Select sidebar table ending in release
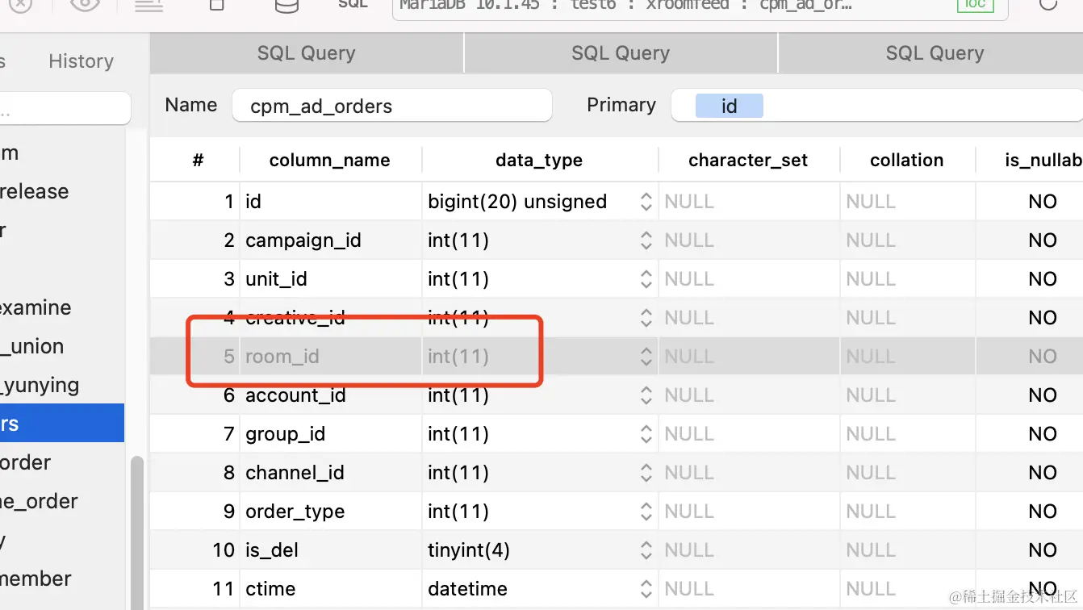Image resolution: width=1083 pixels, height=610 pixels. [x=62, y=192]
